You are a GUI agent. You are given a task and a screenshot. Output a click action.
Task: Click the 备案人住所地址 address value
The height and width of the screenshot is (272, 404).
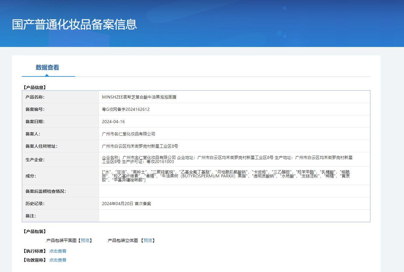[x=140, y=146]
